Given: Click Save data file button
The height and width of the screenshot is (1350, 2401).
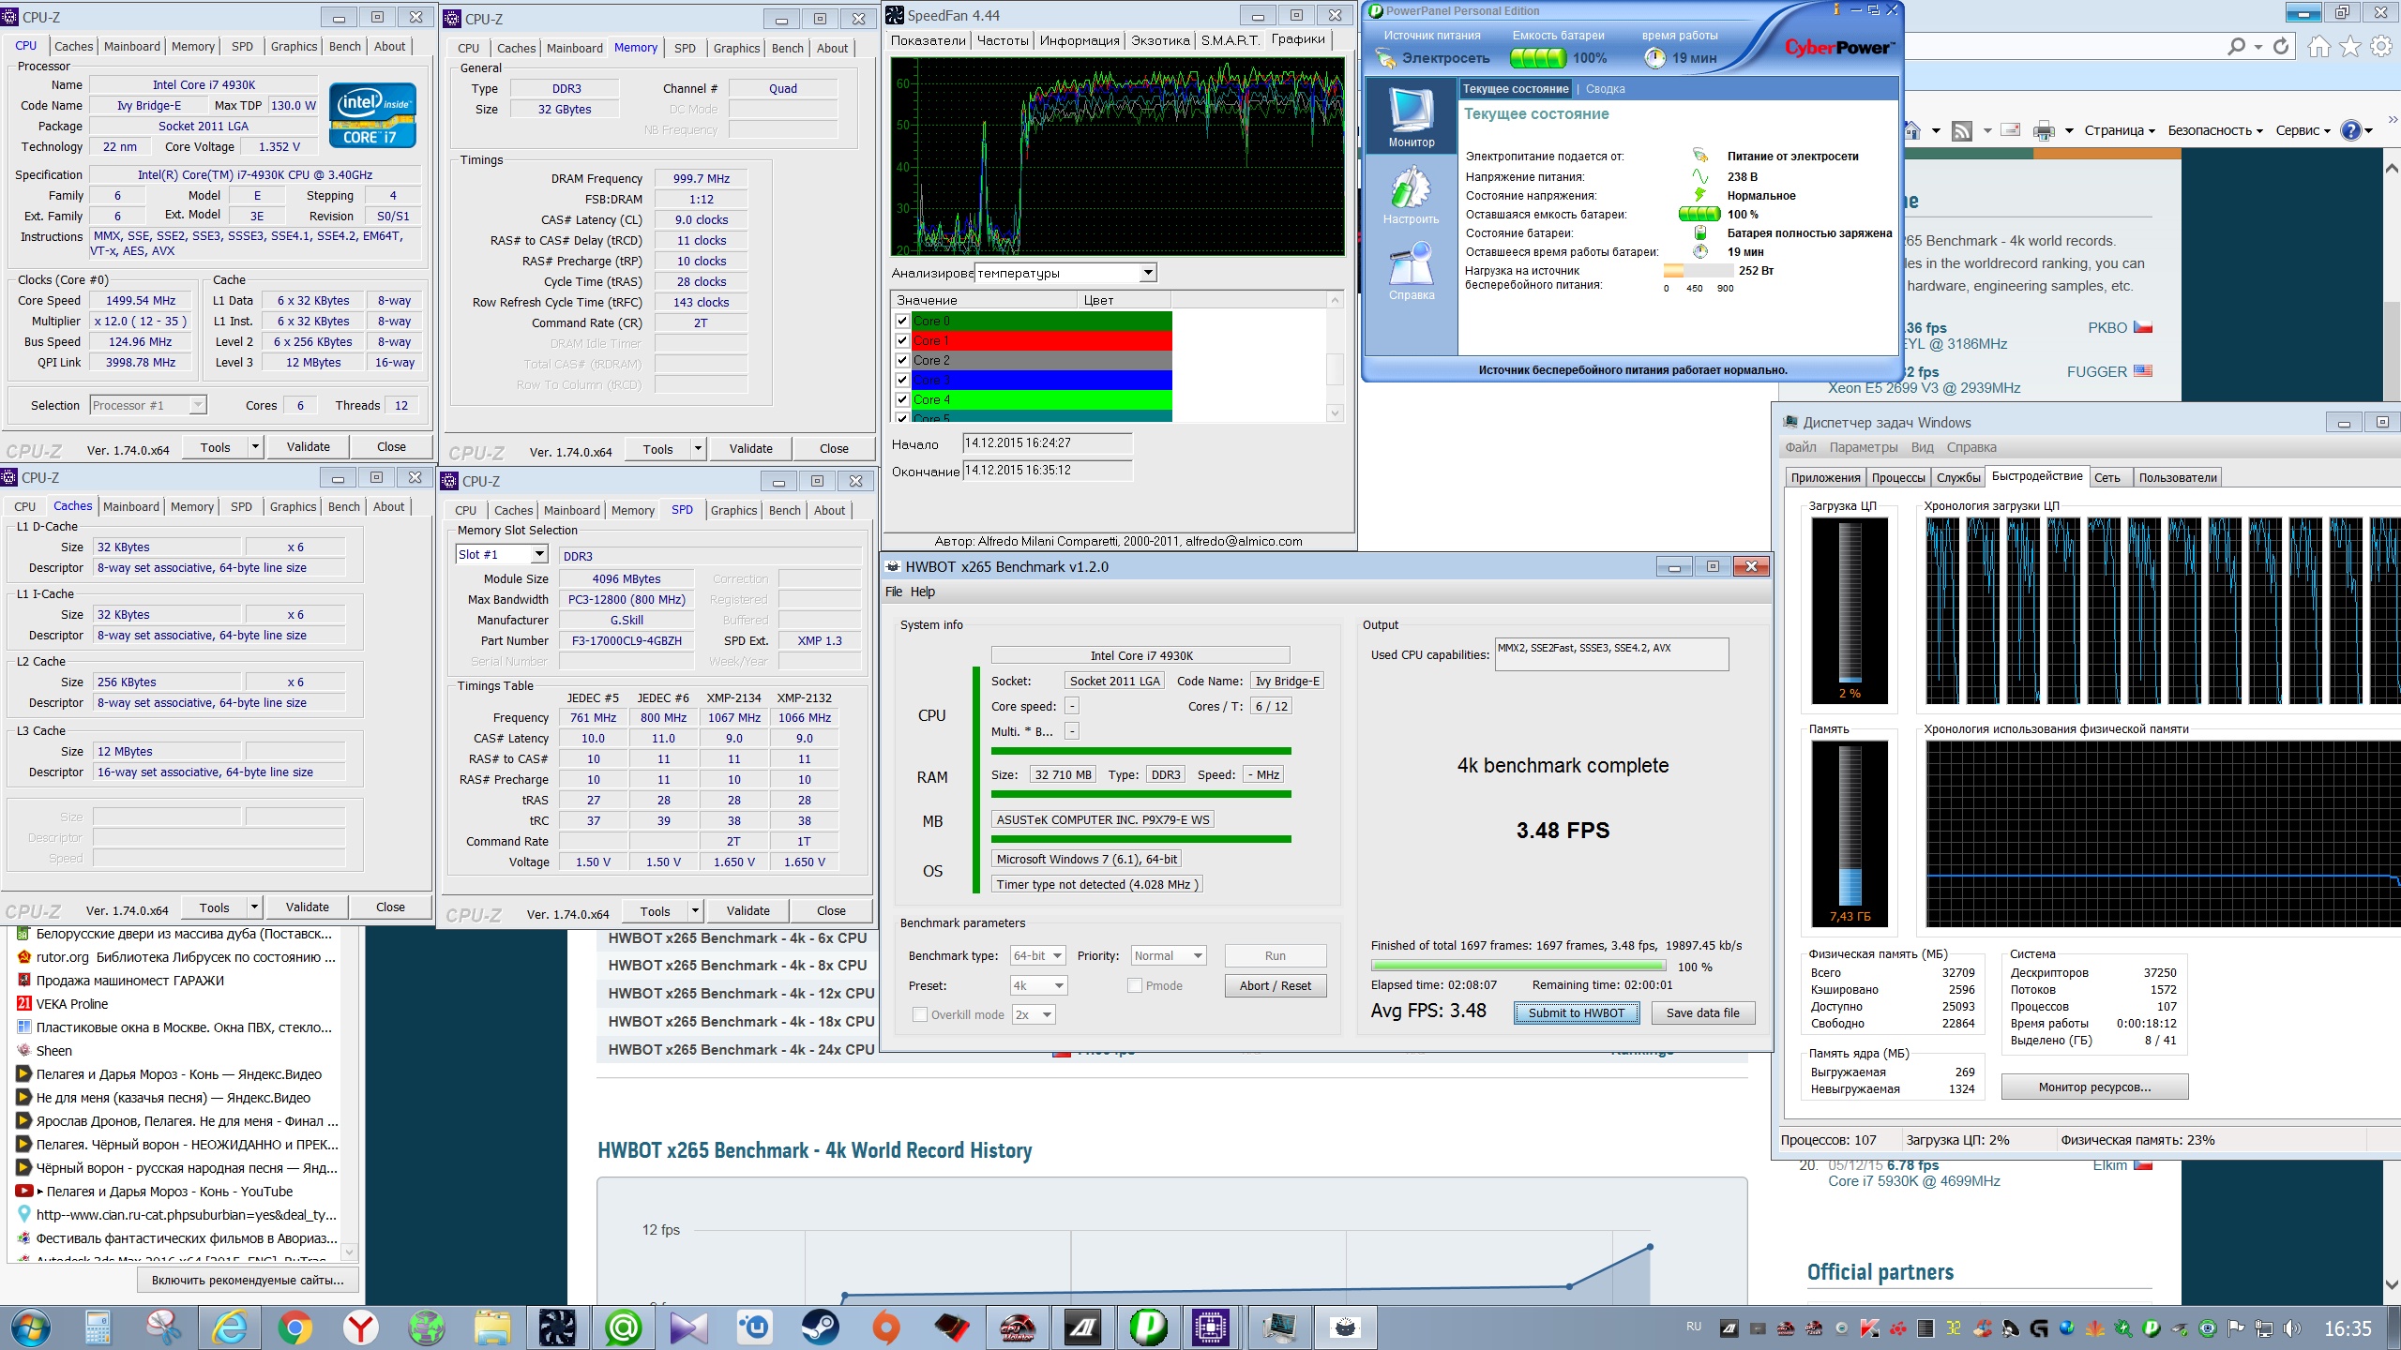Looking at the screenshot, I should pyautogui.click(x=1702, y=1012).
